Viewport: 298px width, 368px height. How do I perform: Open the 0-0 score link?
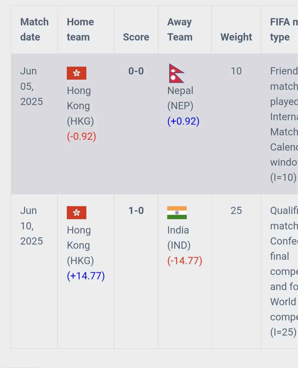(136, 71)
